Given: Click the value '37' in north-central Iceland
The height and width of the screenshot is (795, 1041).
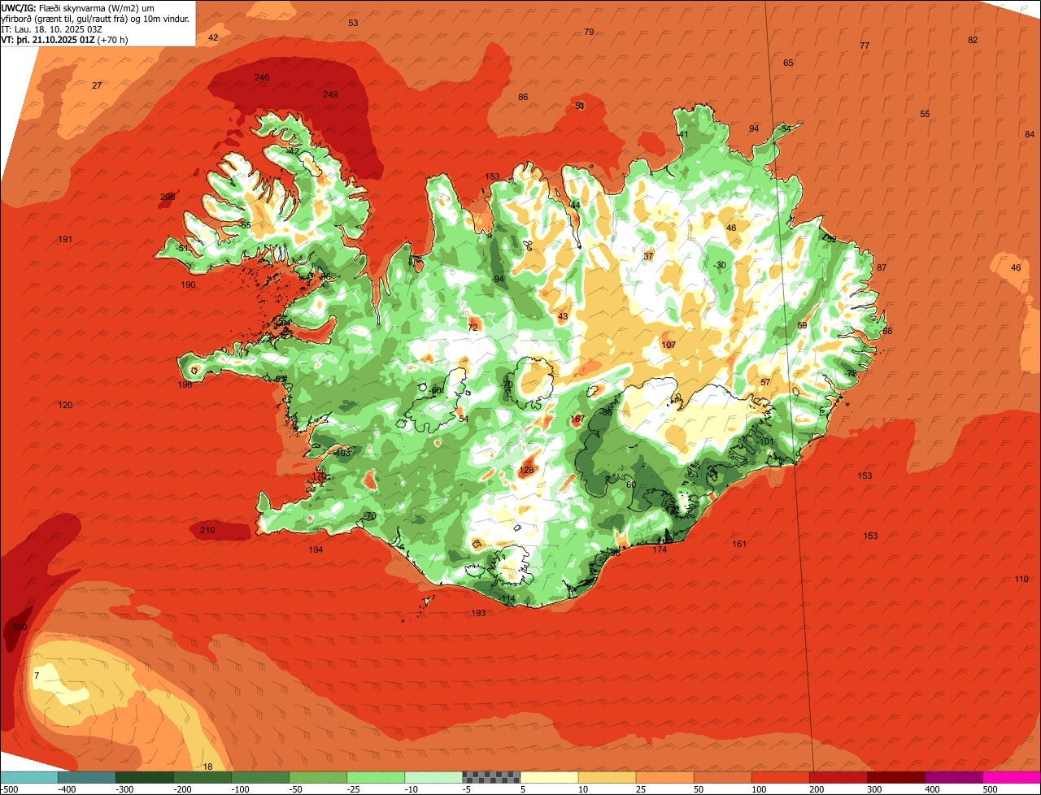Looking at the screenshot, I should 648,256.
